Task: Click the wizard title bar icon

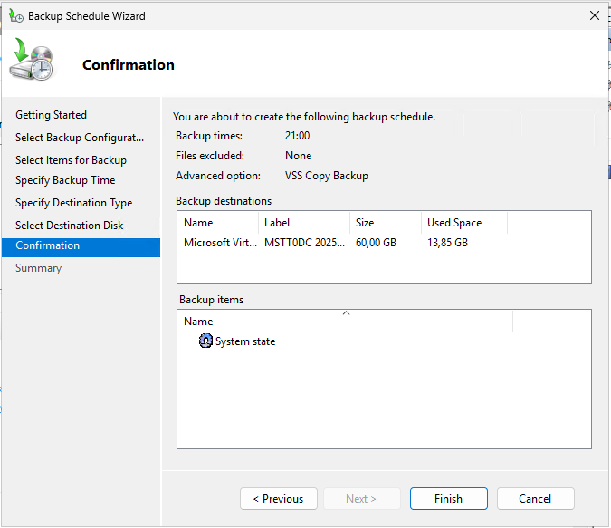Action: 16,16
